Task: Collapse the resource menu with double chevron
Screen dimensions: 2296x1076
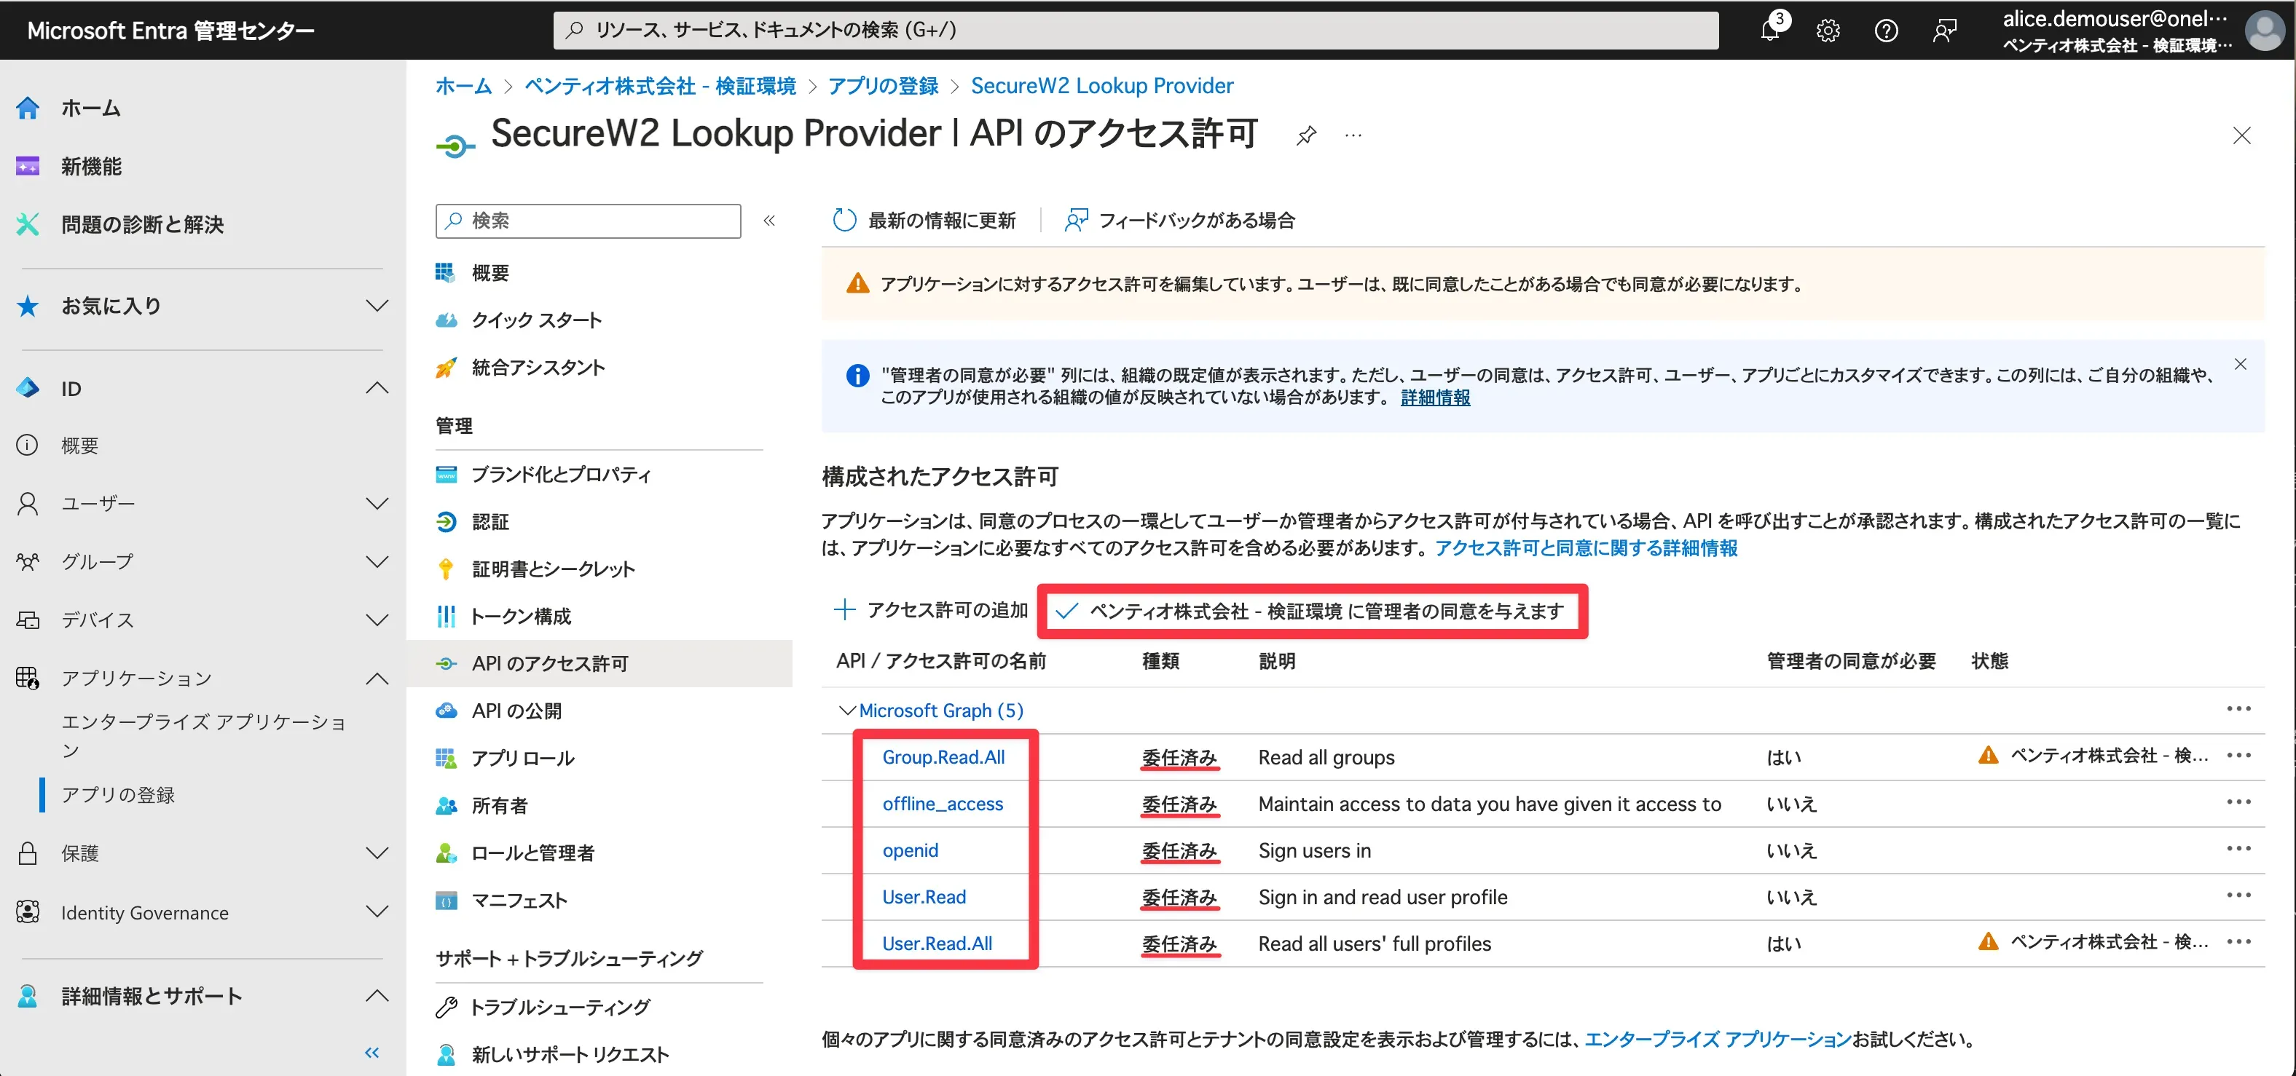Action: 769,220
